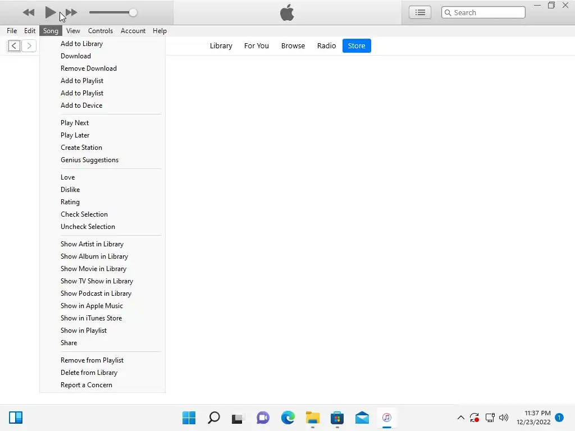Select Check Selection menu item
575x431 pixels.
coord(102,214)
